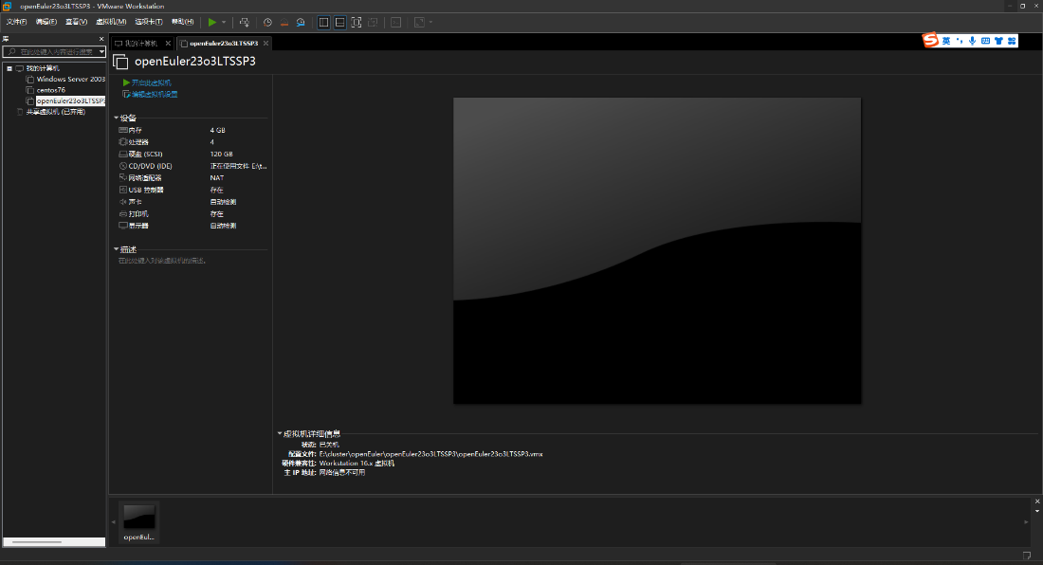Image resolution: width=1043 pixels, height=565 pixels.
Task: Click the Send Ctrl+Alt+Del toolbar icon
Action: [x=244, y=22]
